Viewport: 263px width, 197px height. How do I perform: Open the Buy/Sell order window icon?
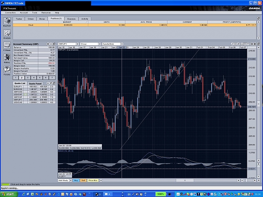(x=7, y=21)
